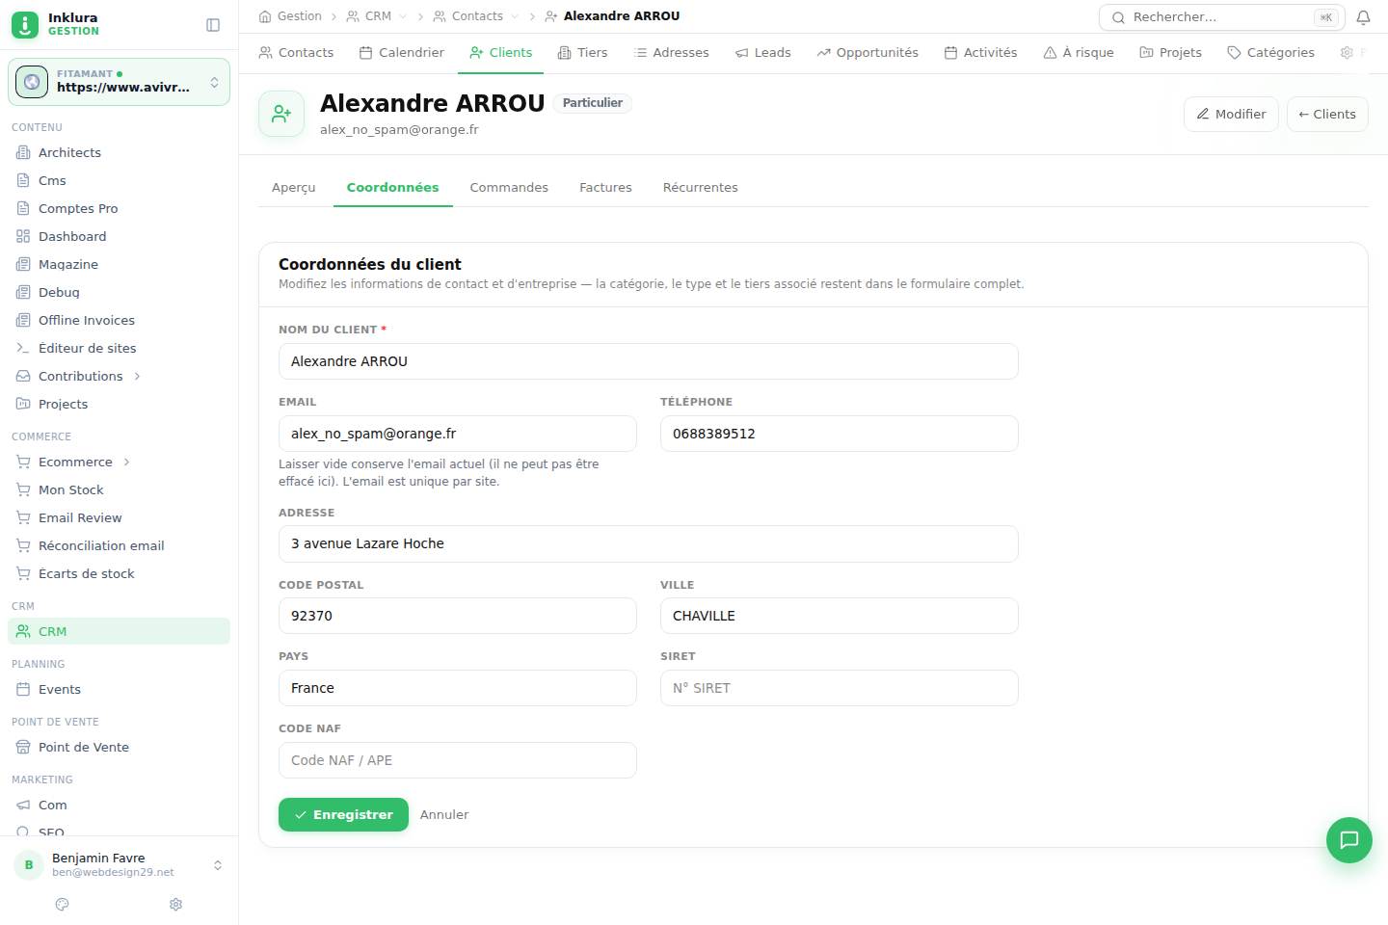Switch to the Récurrentes sub-tab
Image resolution: width=1388 pixels, height=925 pixels.
click(x=701, y=188)
